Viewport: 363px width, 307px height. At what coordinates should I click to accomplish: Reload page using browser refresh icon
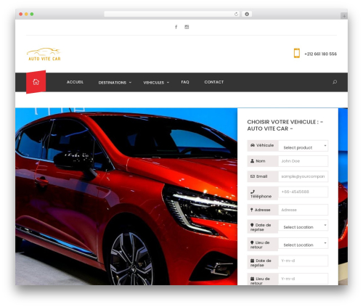click(236, 14)
